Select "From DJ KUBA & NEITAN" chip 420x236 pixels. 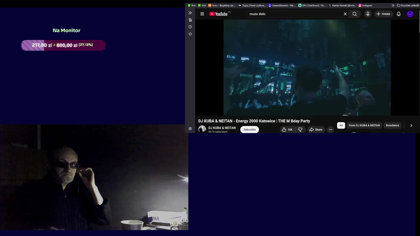(364, 125)
